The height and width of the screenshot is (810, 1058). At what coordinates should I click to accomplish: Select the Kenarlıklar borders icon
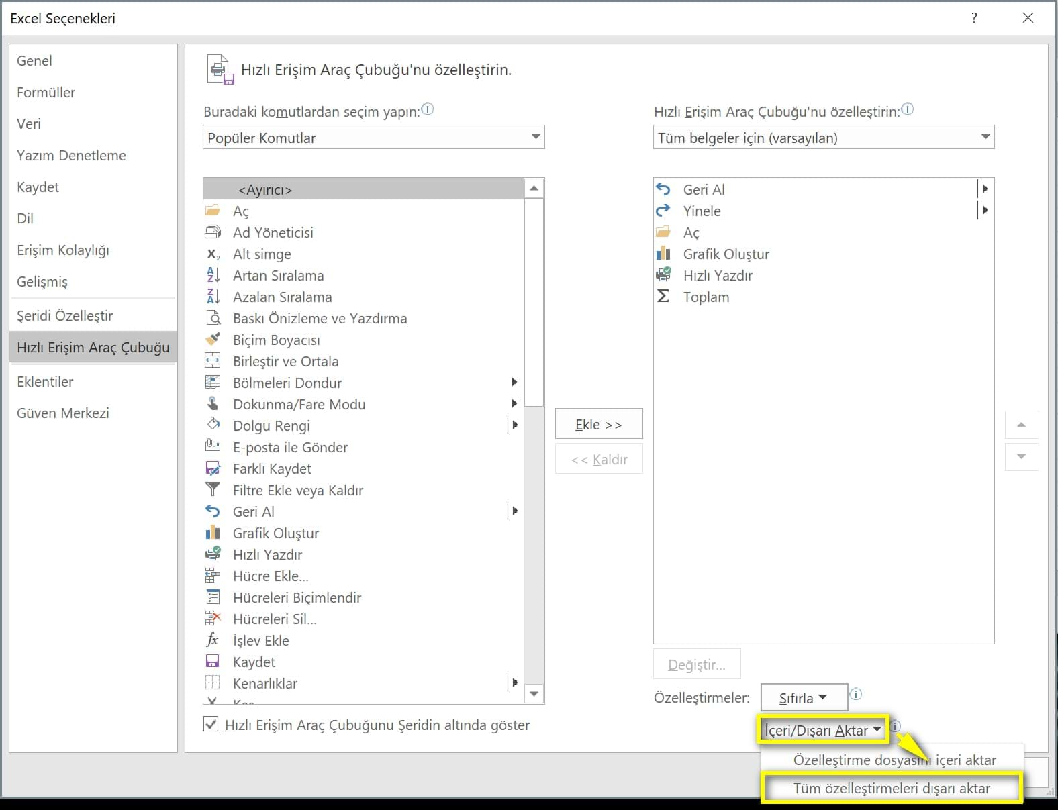tap(213, 683)
